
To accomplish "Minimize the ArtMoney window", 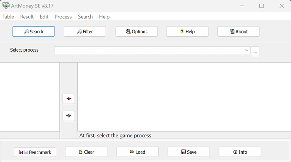I will pyautogui.click(x=241, y=6).
